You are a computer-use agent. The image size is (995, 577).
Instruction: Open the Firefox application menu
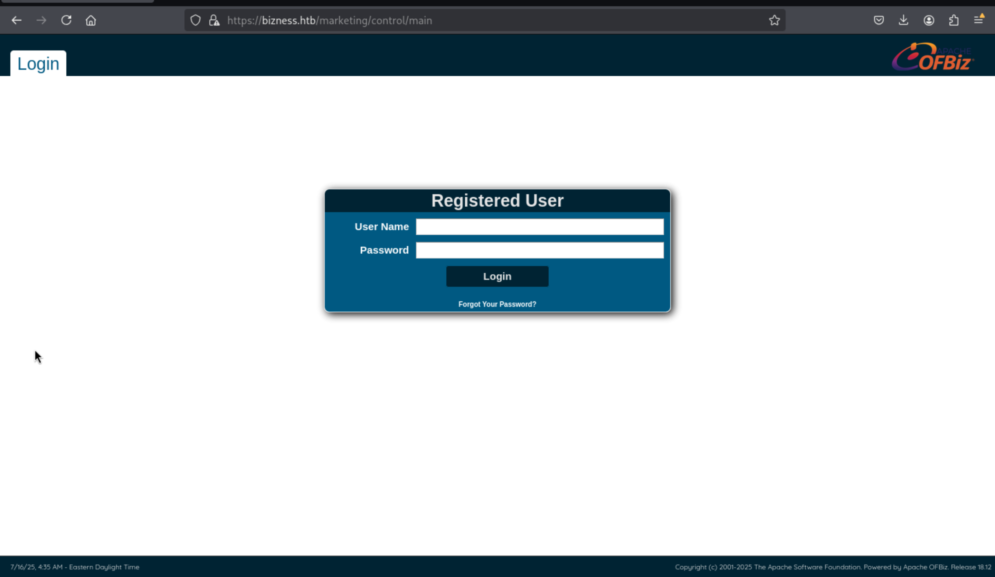pyautogui.click(x=978, y=19)
